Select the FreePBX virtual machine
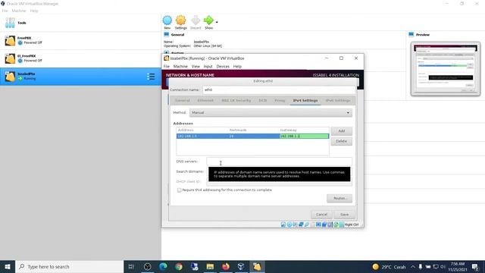Viewport: 485px width, 273px height. pyautogui.click(x=80, y=40)
